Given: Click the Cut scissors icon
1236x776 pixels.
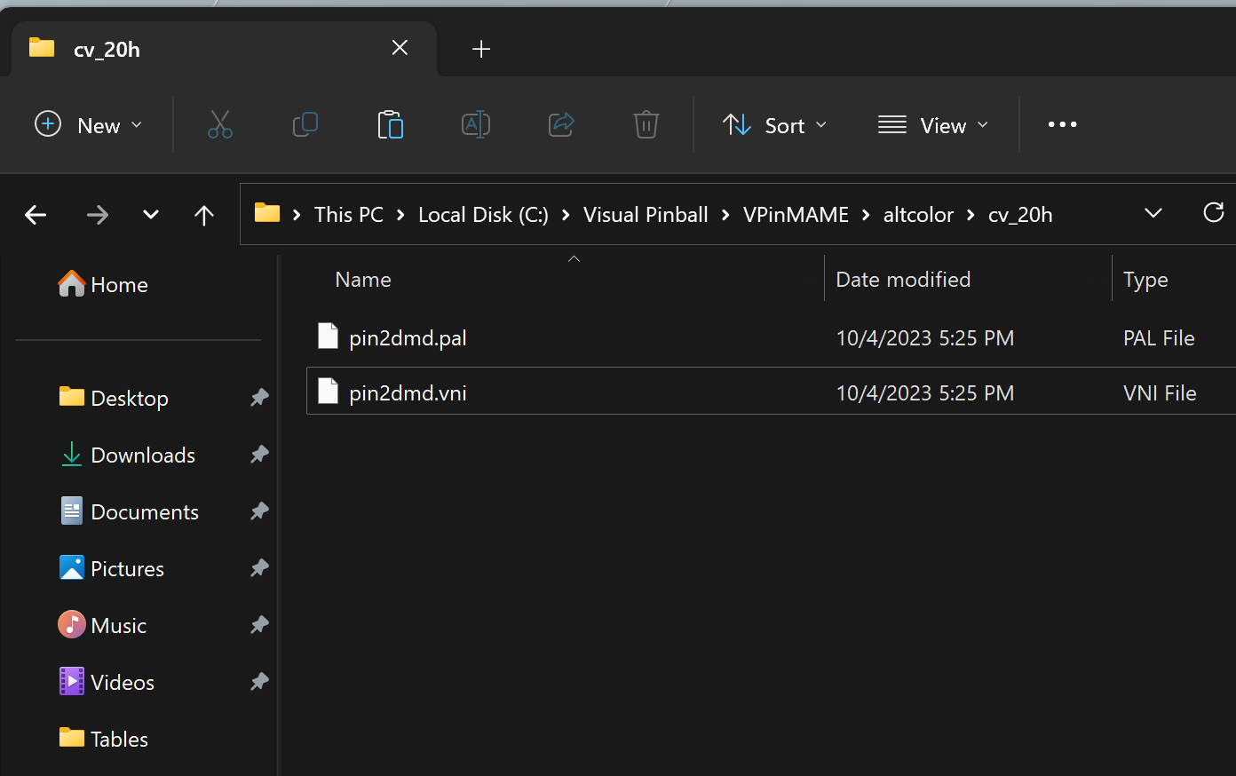Looking at the screenshot, I should (x=219, y=125).
